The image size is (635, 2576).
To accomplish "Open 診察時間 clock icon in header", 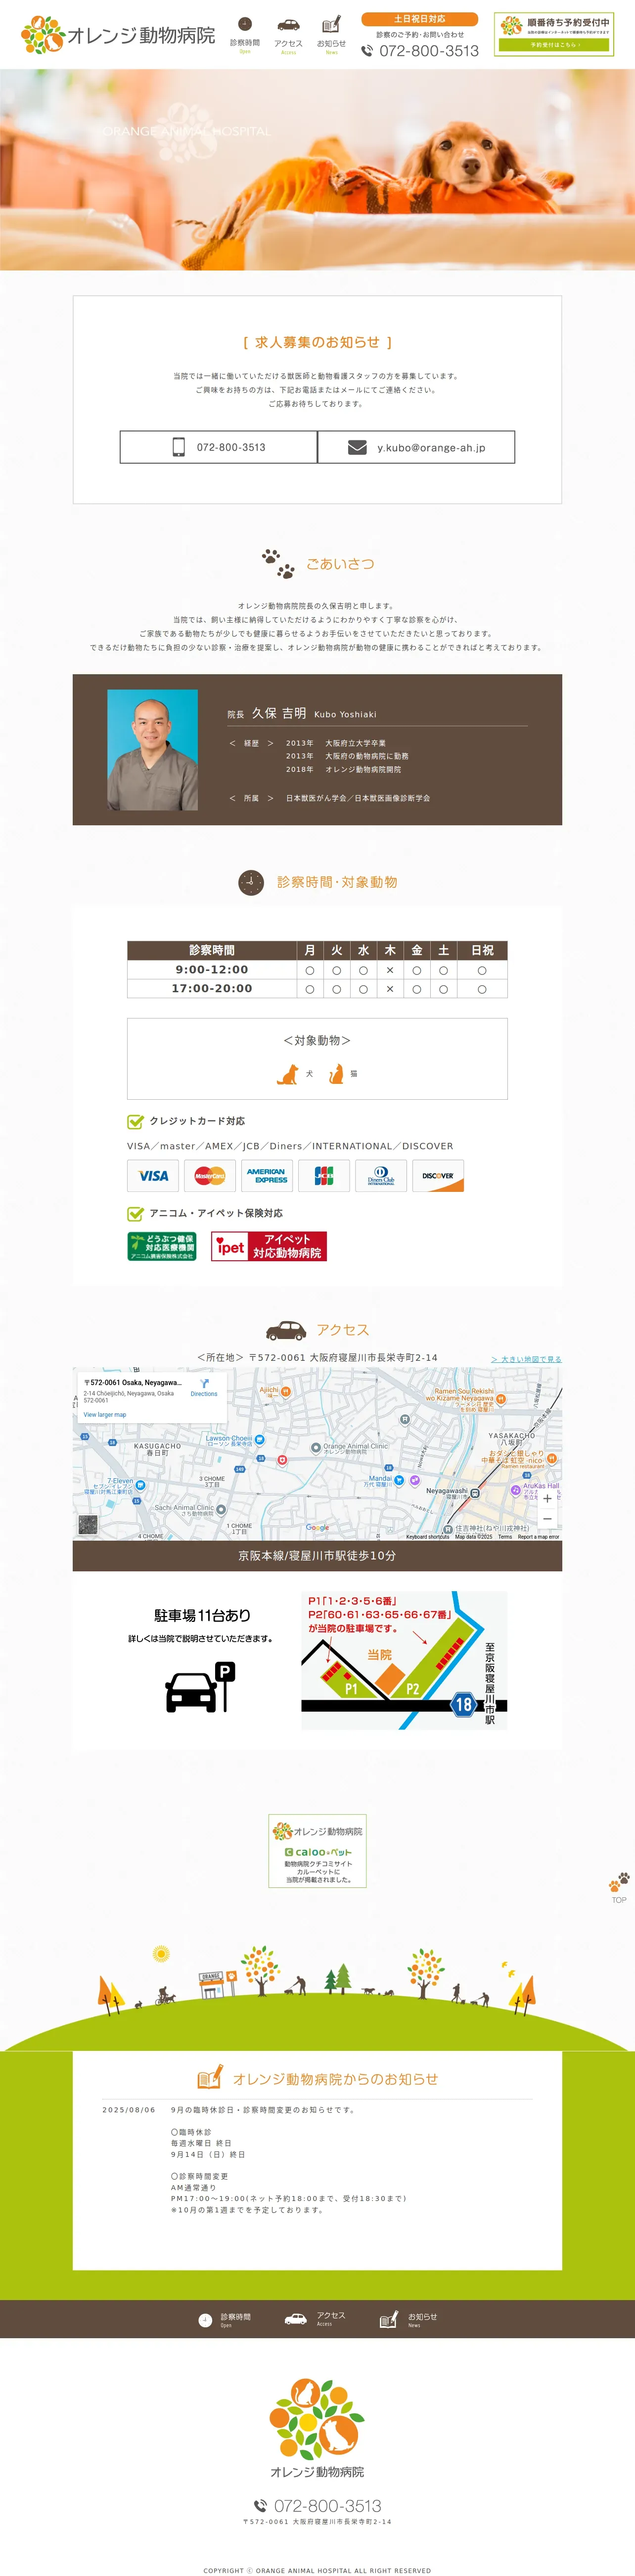I will [245, 24].
